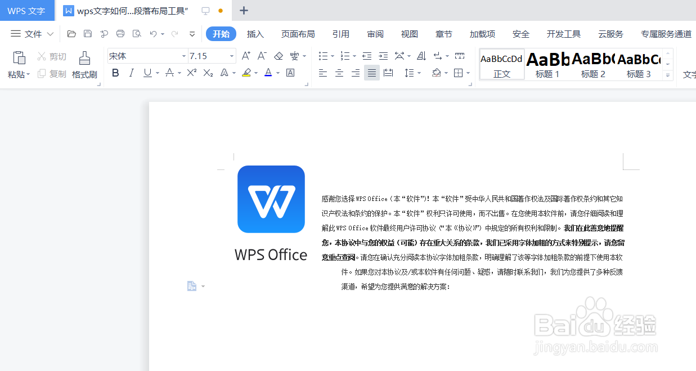Click the Paste clipboard icon

click(x=19, y=57)
